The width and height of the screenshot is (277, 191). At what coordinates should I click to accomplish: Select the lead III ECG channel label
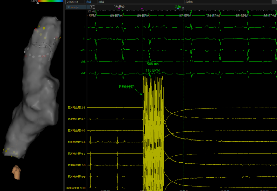click(x=84, y=39)
